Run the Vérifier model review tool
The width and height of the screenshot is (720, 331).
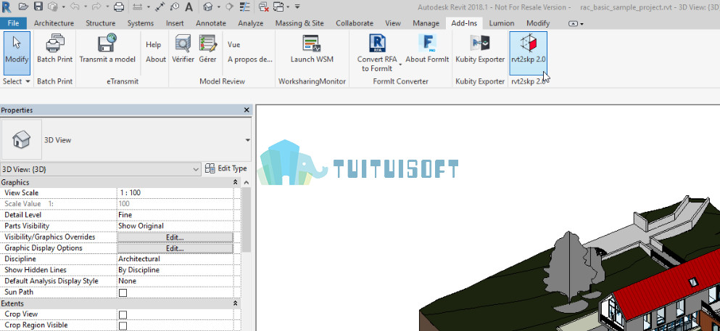click(183, 49)
